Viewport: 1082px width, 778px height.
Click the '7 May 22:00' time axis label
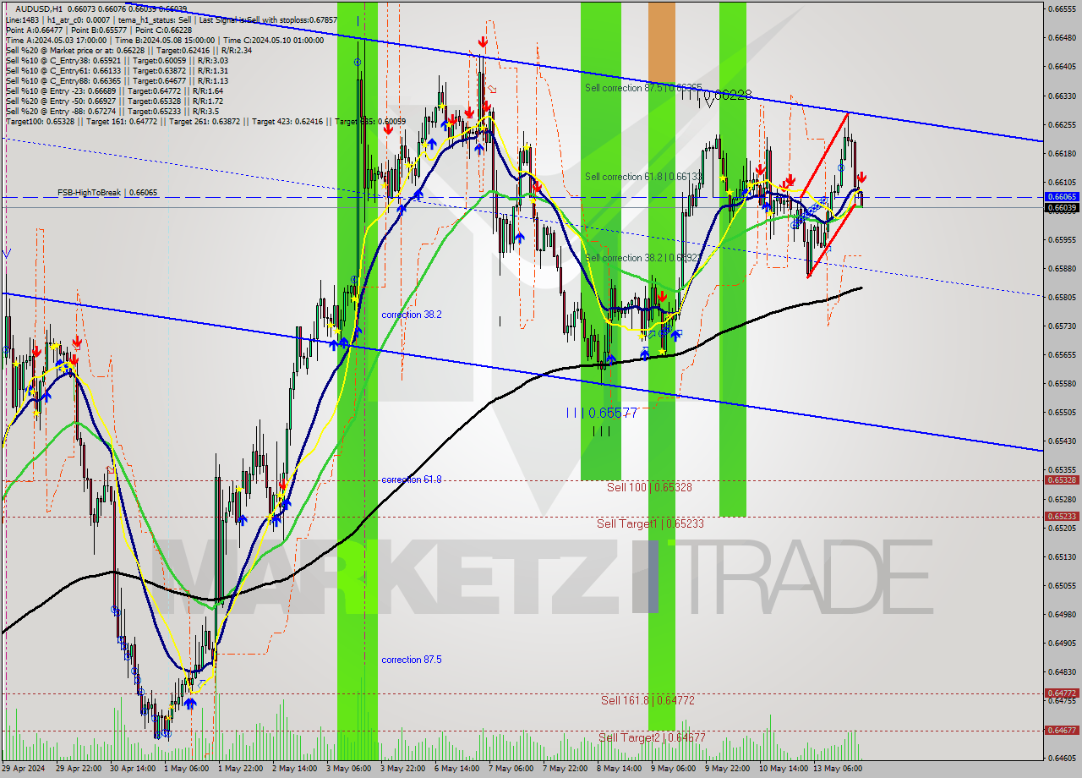point(565,769)
